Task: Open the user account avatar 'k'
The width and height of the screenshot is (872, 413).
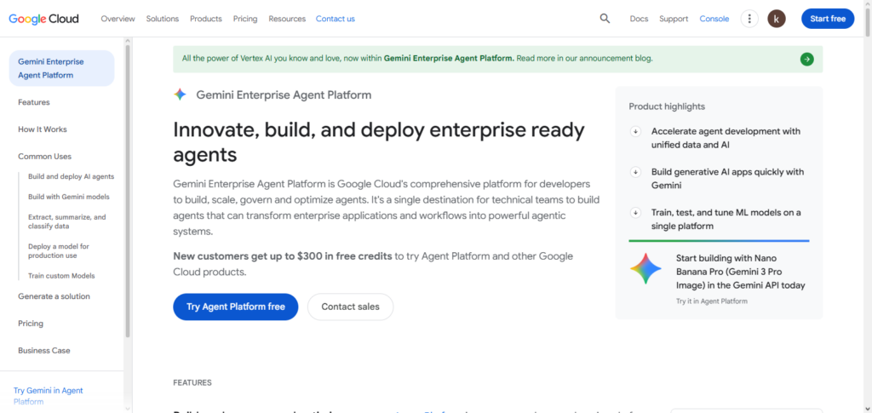Action: (777, 19)
